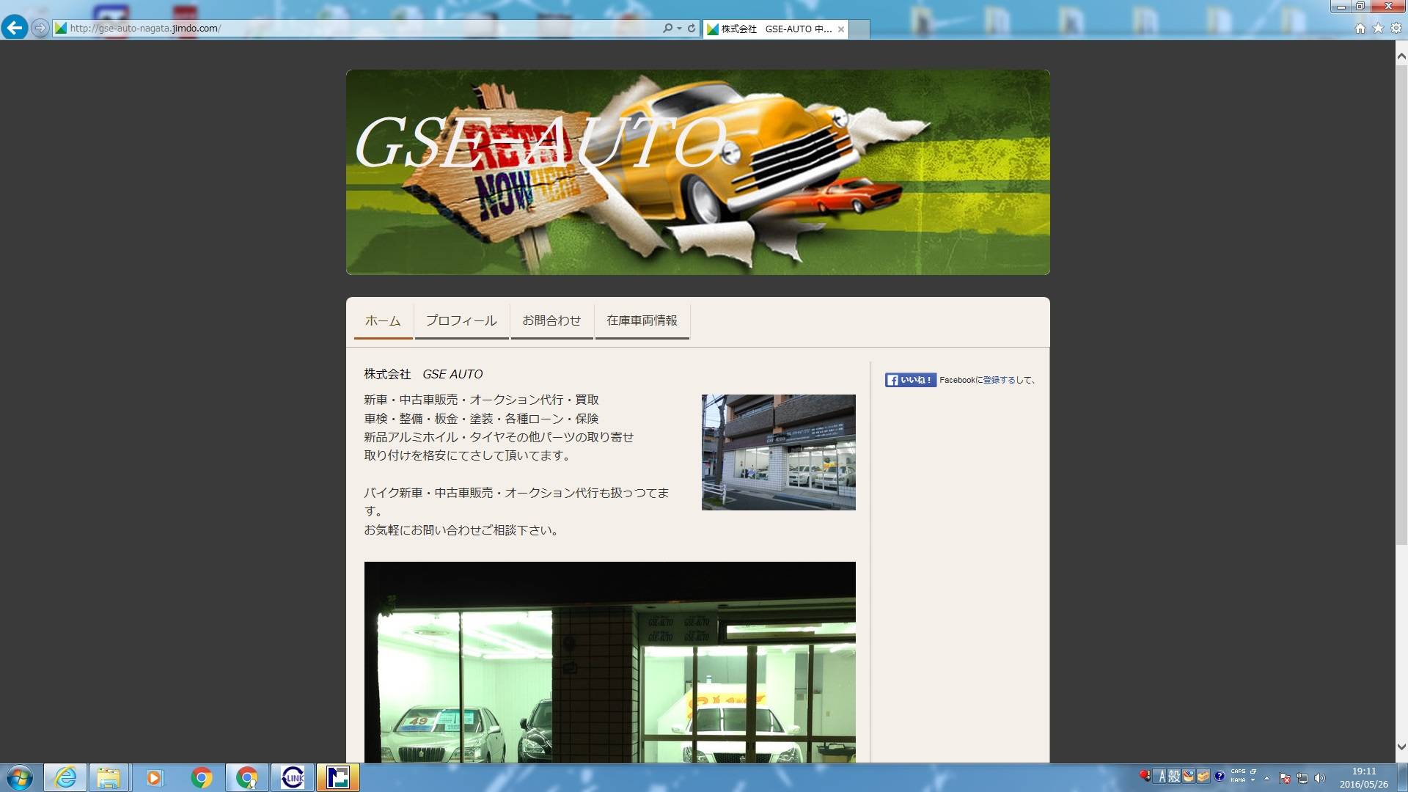Click the scrollbar down arrow
This screenshot has height=792, width=1408.
[x=1401, y=747]
